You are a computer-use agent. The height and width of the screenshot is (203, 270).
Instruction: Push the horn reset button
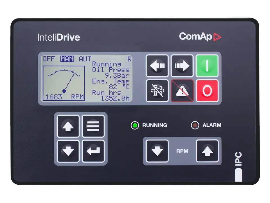tap(157, 91)
